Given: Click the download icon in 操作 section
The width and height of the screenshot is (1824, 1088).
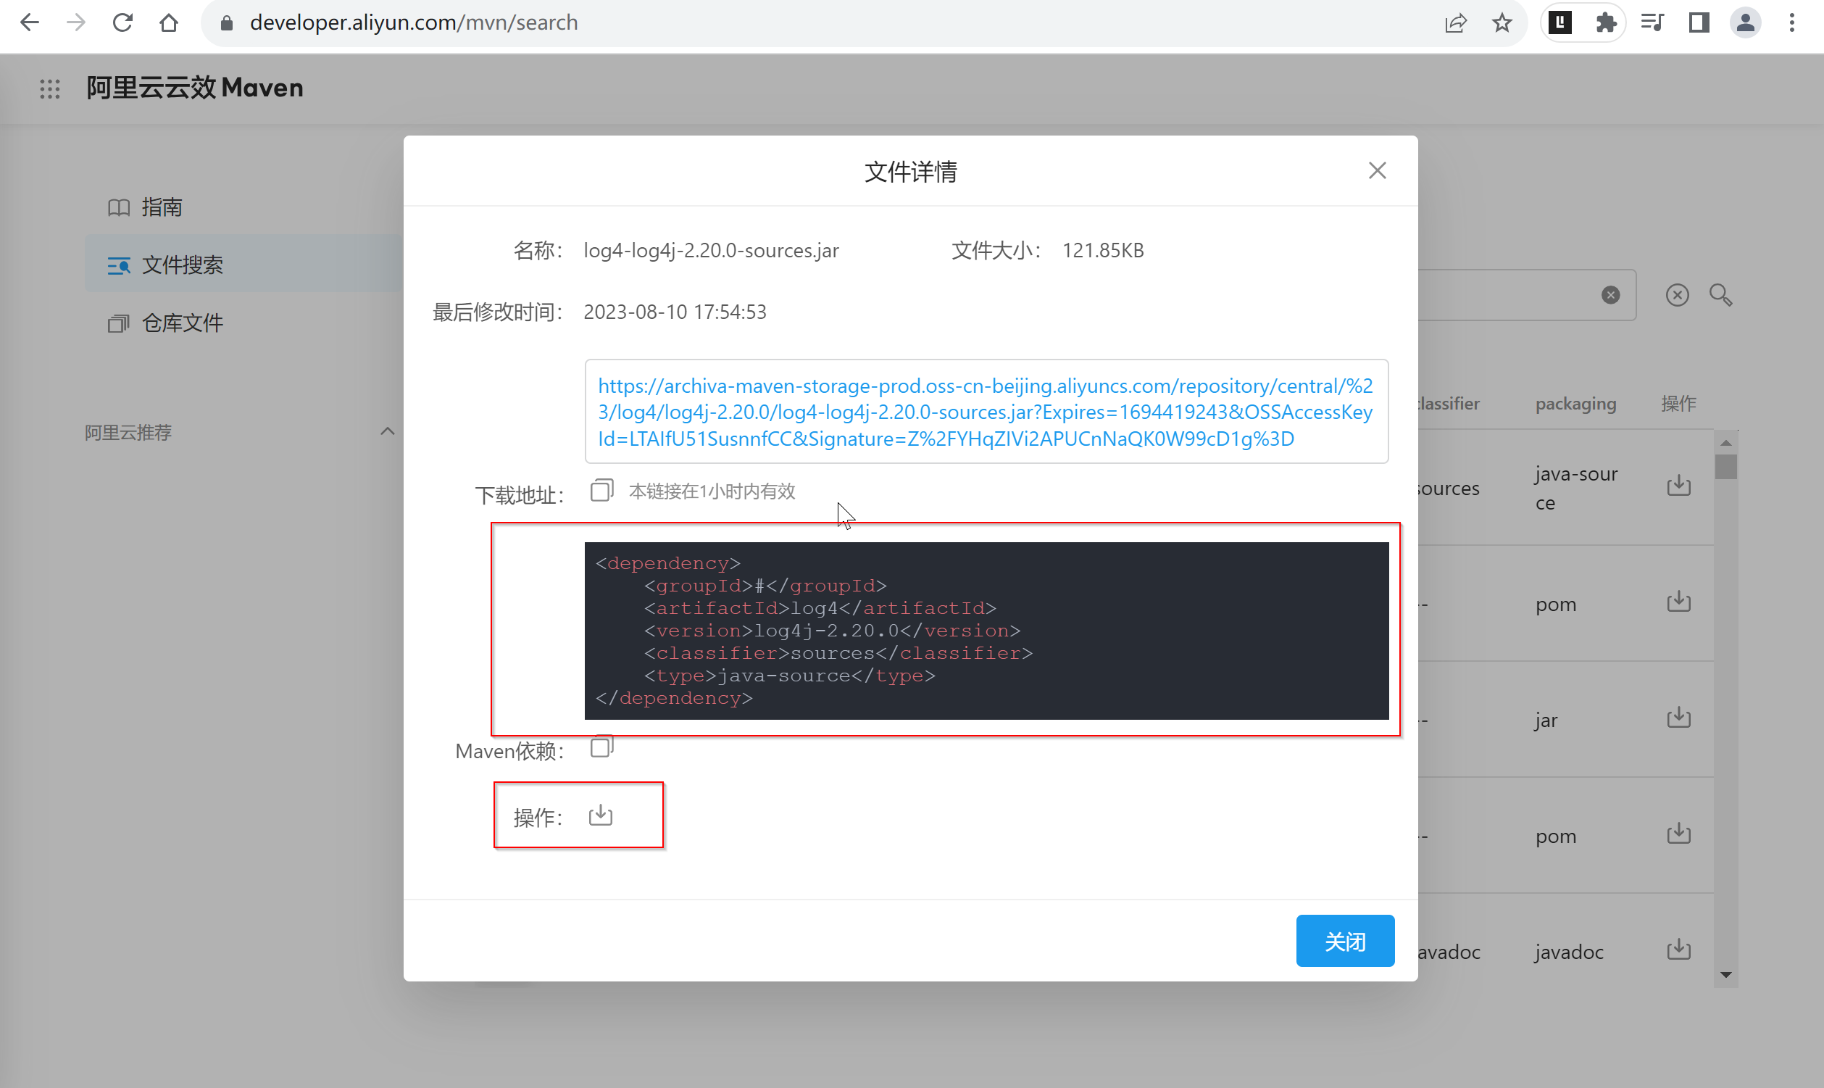Looking at the screenshot, I should click(601, 815).
